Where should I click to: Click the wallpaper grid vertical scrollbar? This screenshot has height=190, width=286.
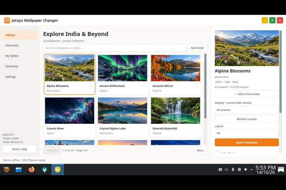pyautogui.click(x=205, y=86)
